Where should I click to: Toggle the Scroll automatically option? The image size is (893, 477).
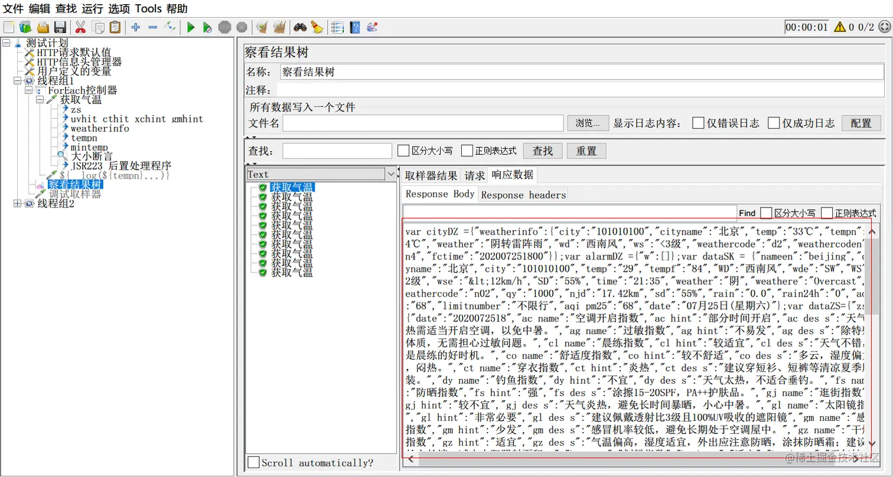(254, 462)
